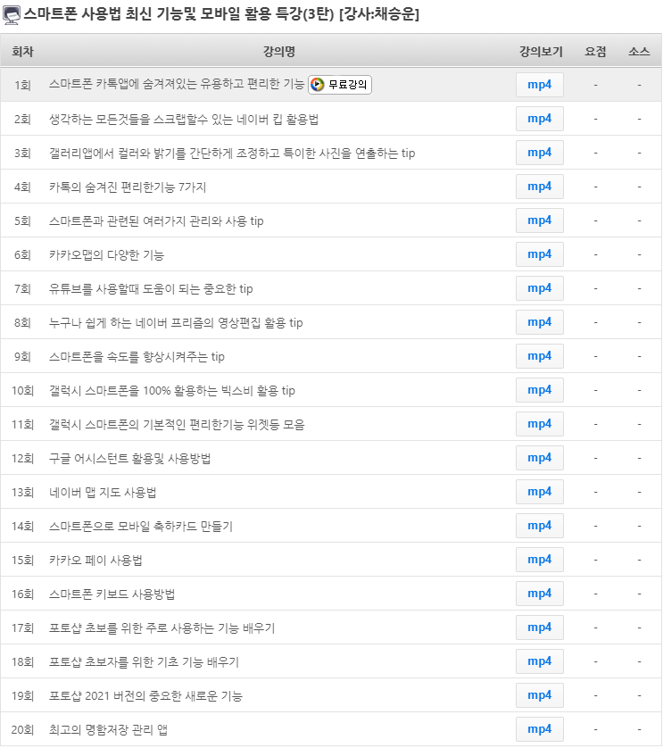Play mp4 of 13회 네이버 맵 lecture

click(540, 491)
